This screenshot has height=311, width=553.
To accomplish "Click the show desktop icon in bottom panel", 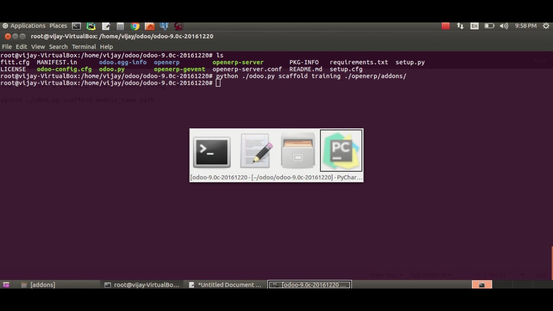I will 6,285.
